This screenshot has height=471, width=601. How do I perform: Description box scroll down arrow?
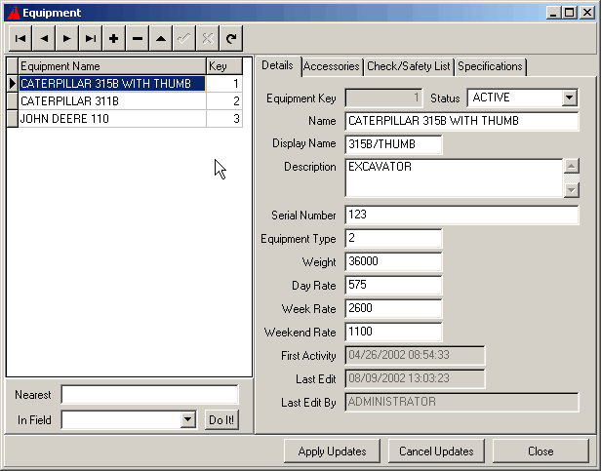572,190
